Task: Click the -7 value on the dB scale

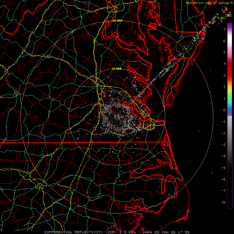Action: click(x=223, y=191)
